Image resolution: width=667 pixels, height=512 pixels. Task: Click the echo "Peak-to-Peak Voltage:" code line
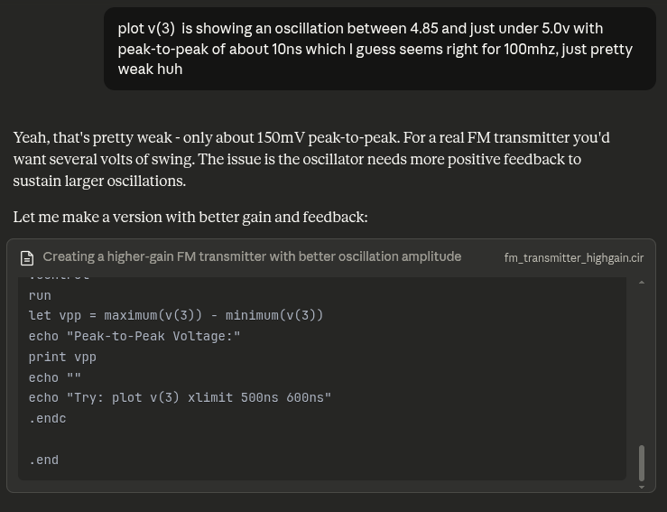tap(134, 336)
